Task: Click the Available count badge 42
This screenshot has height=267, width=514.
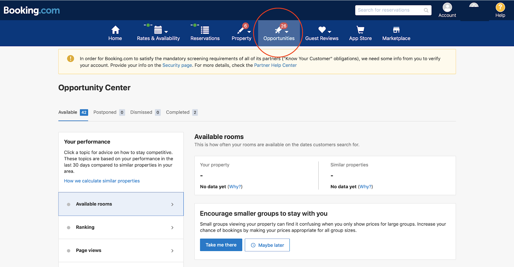Action: pos(84,112)
